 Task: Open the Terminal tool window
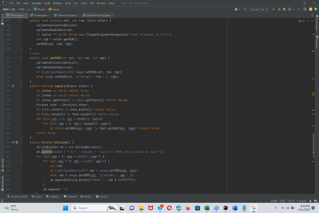[x=70, y=196]
